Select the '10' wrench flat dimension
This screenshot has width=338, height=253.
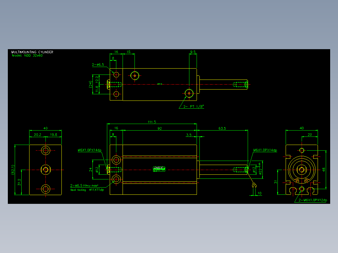point(260,193)
